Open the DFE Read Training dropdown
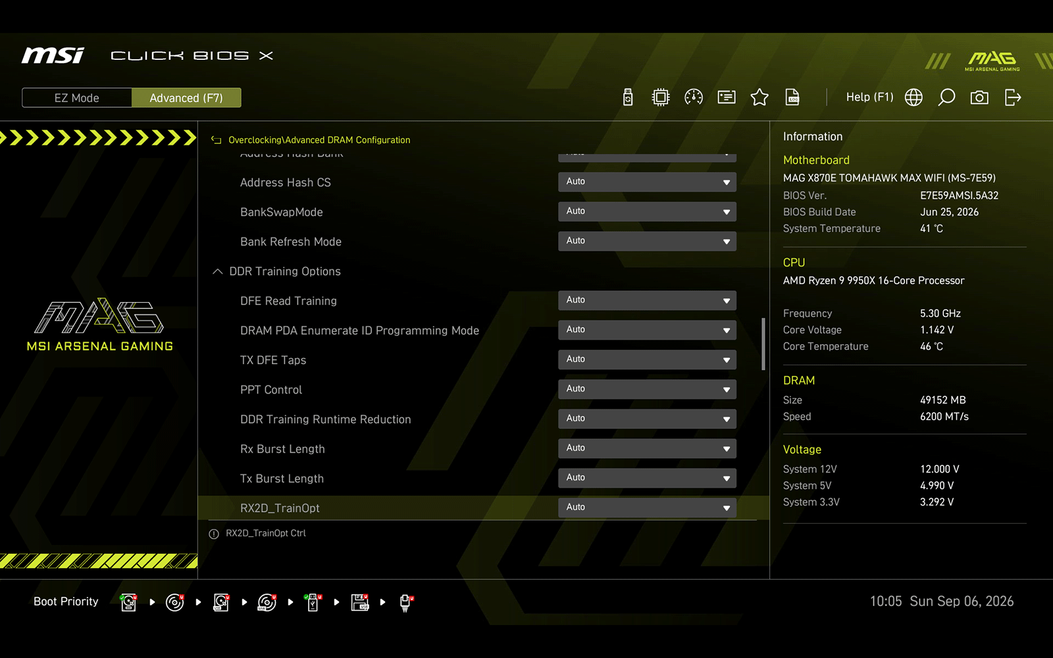Image resolution: width=1053 pixels, height=658 pixels. pyautogui.click(x=647, y=300)
